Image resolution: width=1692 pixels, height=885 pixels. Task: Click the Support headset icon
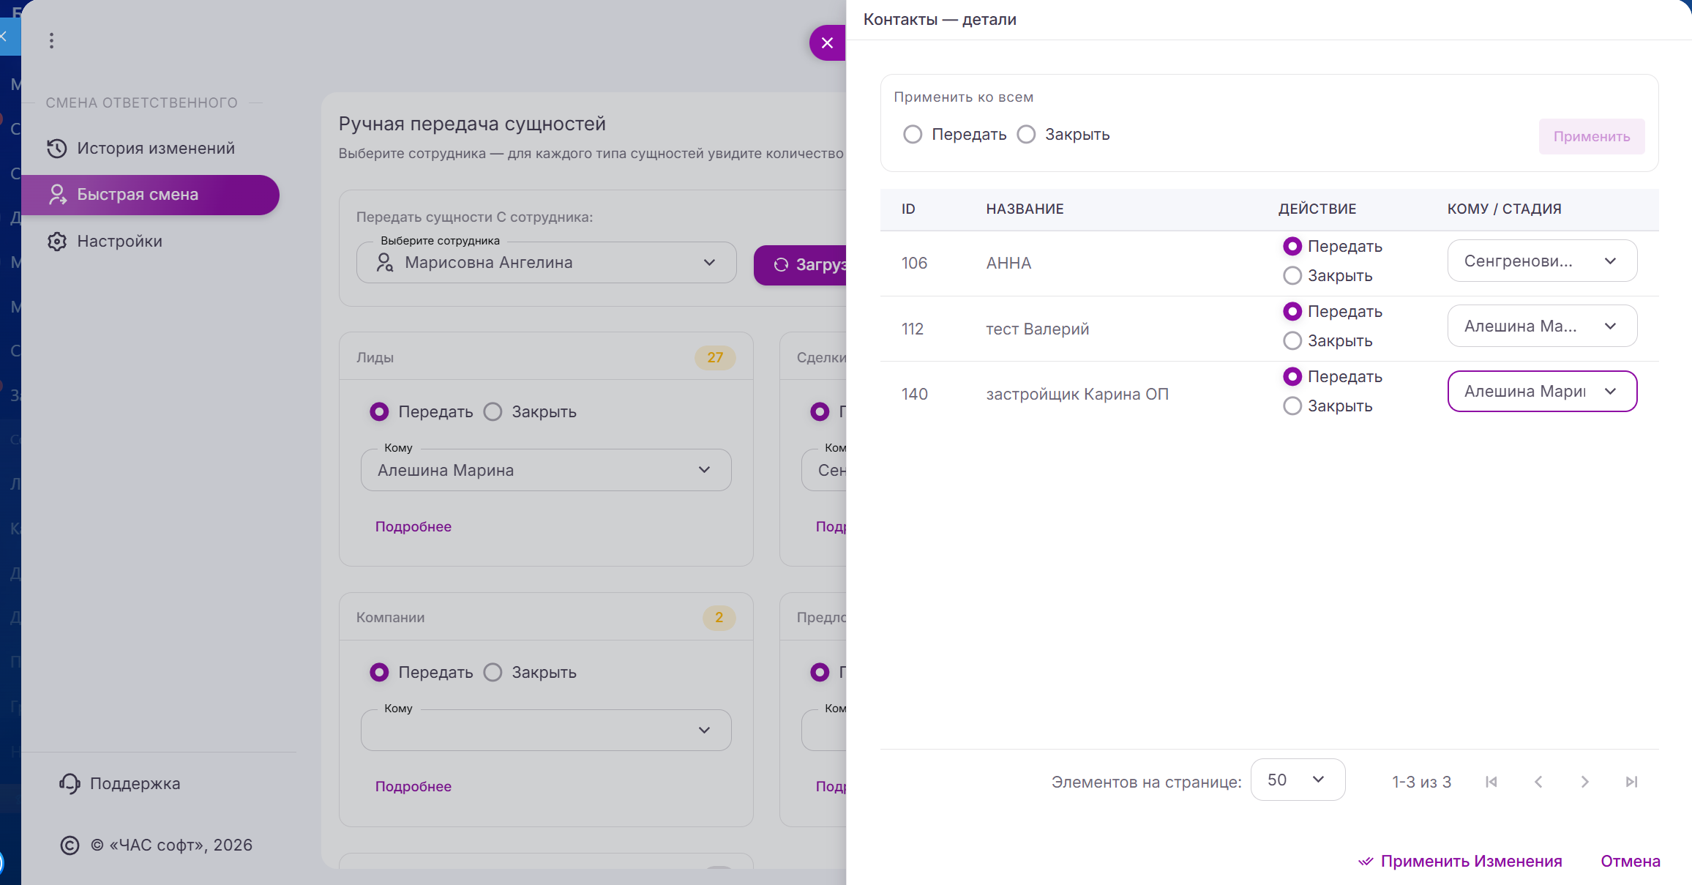click(x=70, y=784)
